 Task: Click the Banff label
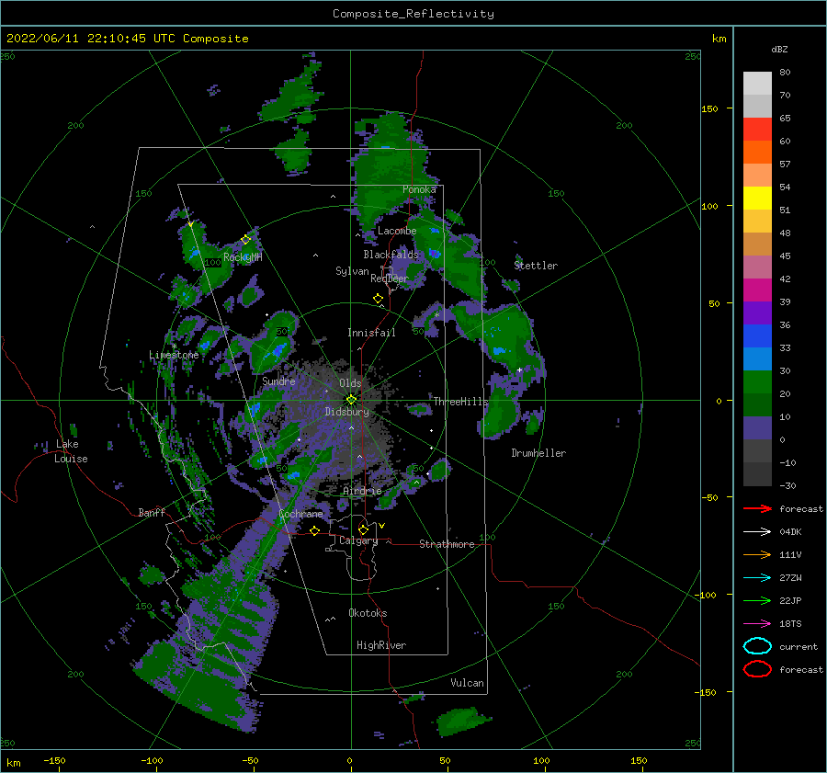pos(152,512)
